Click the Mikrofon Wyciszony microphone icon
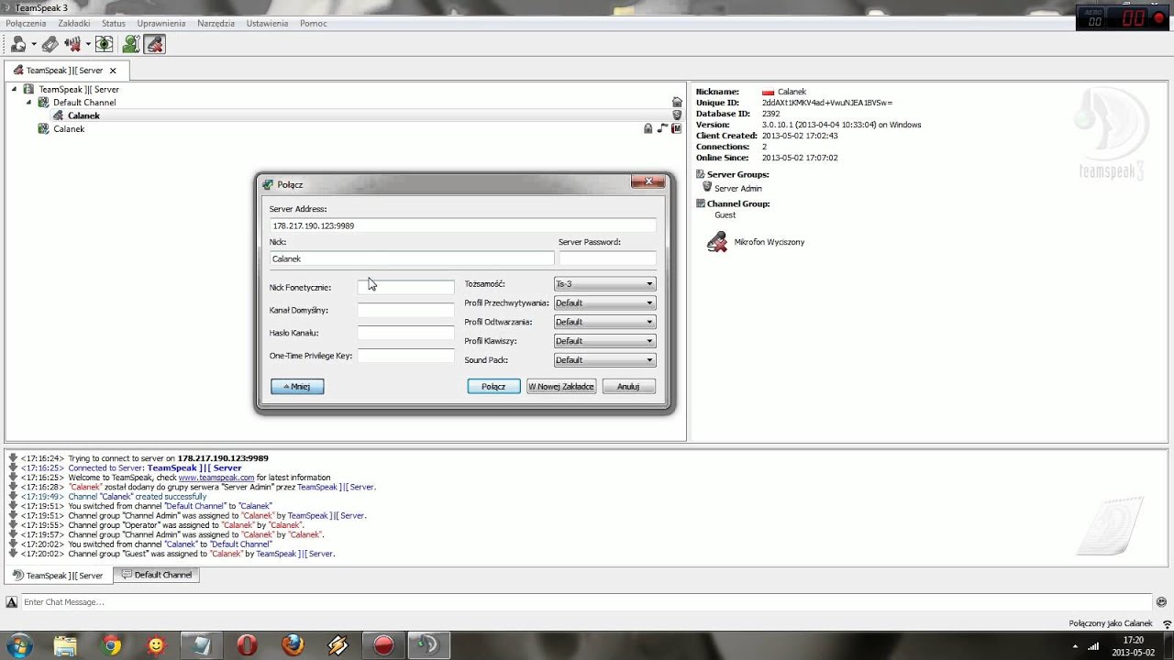This screenshot has height=660, width=1174. pos(717,242)
